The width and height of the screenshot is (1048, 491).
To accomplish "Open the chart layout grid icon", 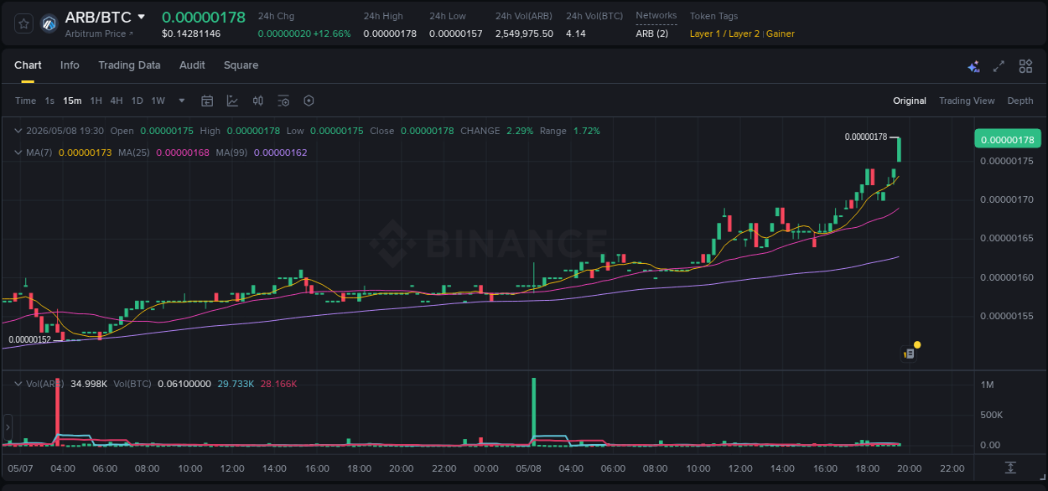I will (1025, 66).
